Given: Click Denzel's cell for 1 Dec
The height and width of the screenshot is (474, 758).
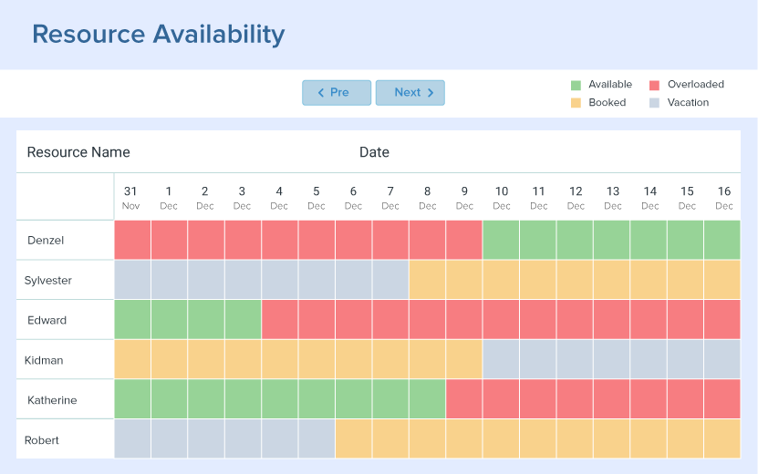Looking at the screenshot, I should [169, 241].
